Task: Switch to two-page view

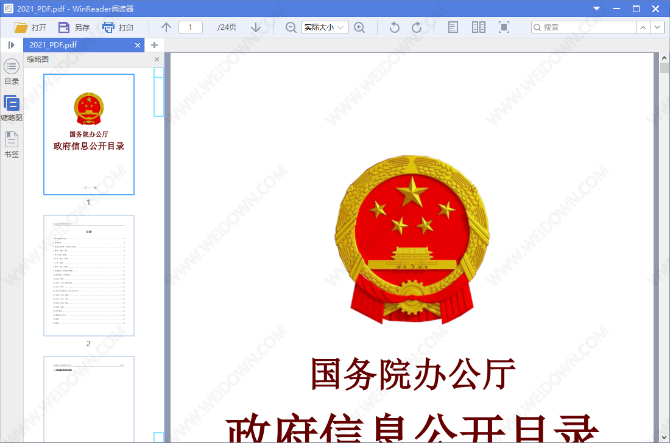Action: pyautogui.click(x=479, y=27)
